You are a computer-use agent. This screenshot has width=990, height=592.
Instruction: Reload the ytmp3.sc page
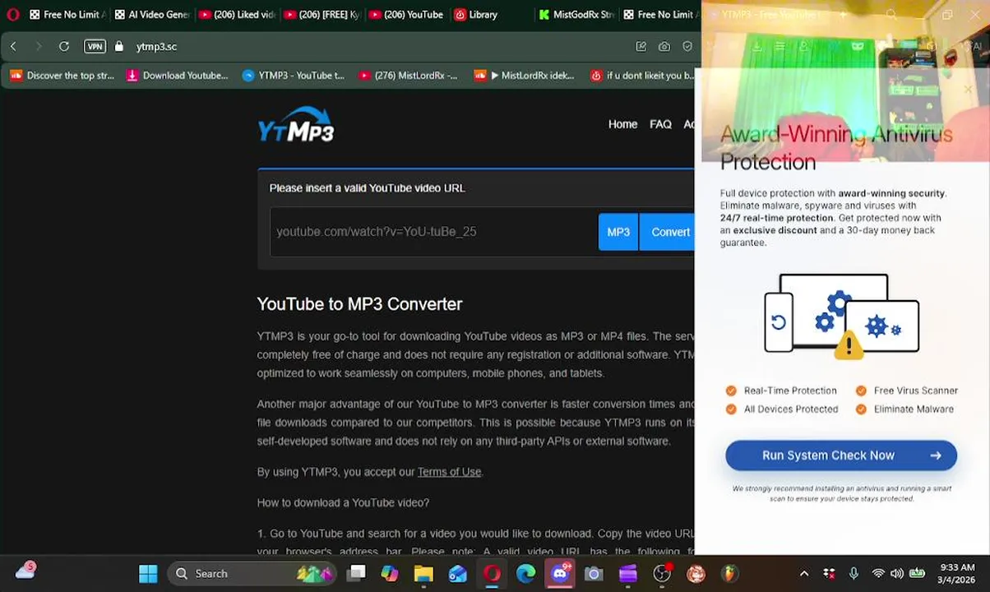(x=64, y=46)
